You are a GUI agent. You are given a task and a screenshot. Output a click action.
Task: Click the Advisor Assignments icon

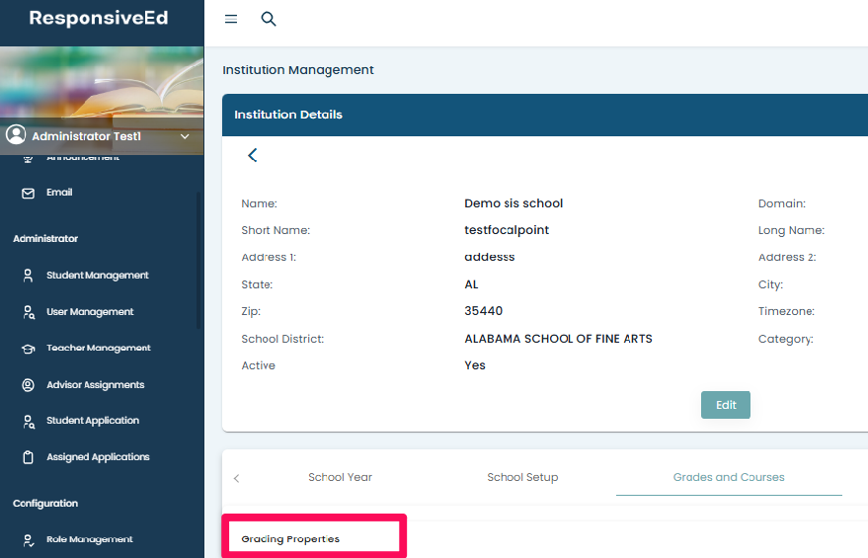(28, 385)
